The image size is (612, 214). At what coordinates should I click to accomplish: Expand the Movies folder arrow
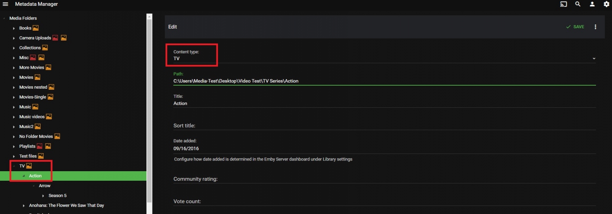[14, 78]
